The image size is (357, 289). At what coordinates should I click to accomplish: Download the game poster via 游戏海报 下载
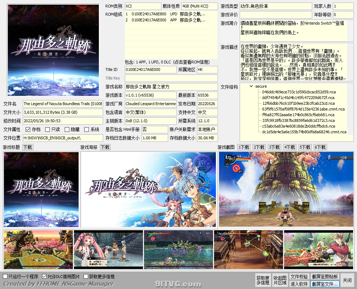[x=105, y=147]
